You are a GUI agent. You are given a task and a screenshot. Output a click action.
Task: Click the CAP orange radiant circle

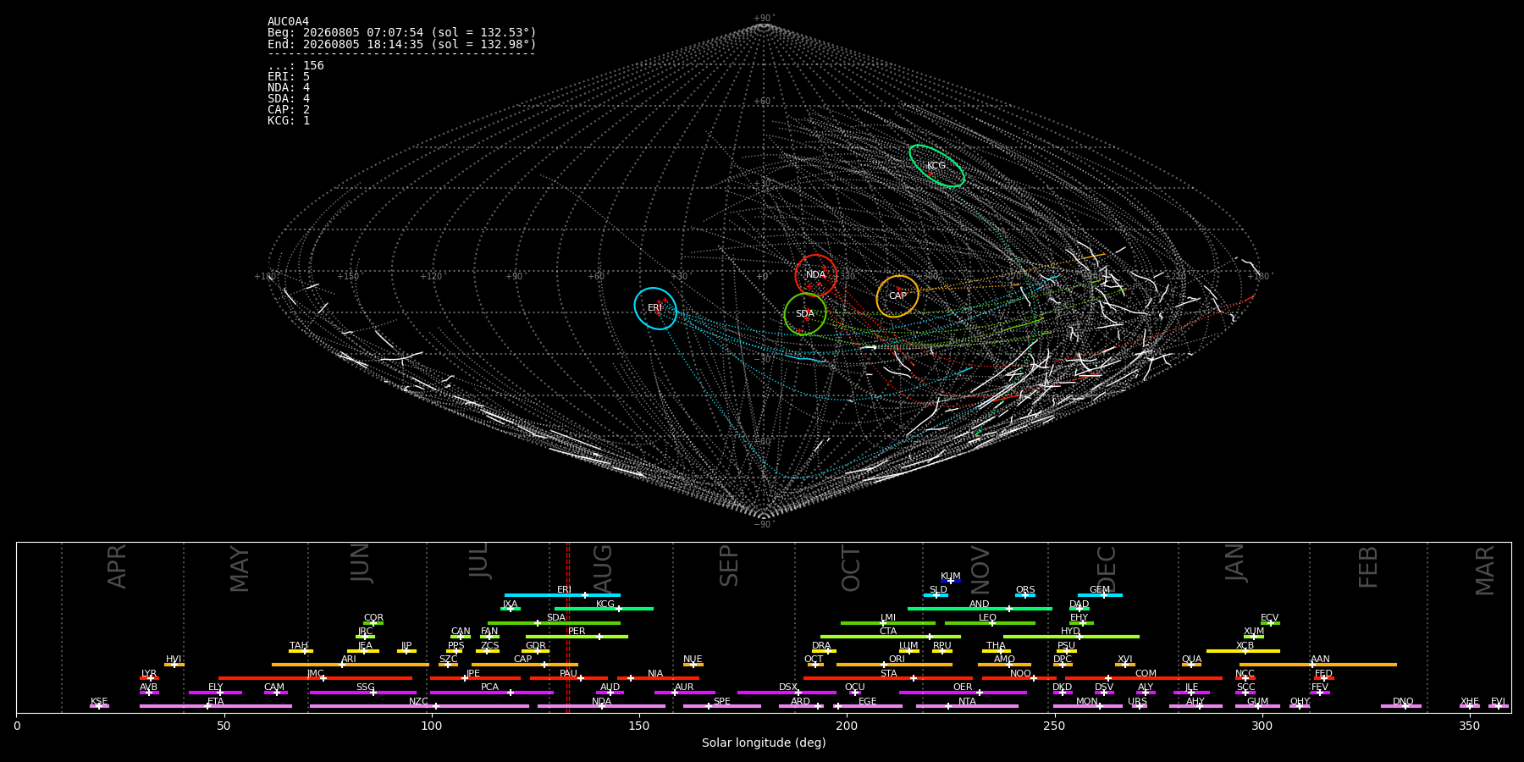point(897,296)
